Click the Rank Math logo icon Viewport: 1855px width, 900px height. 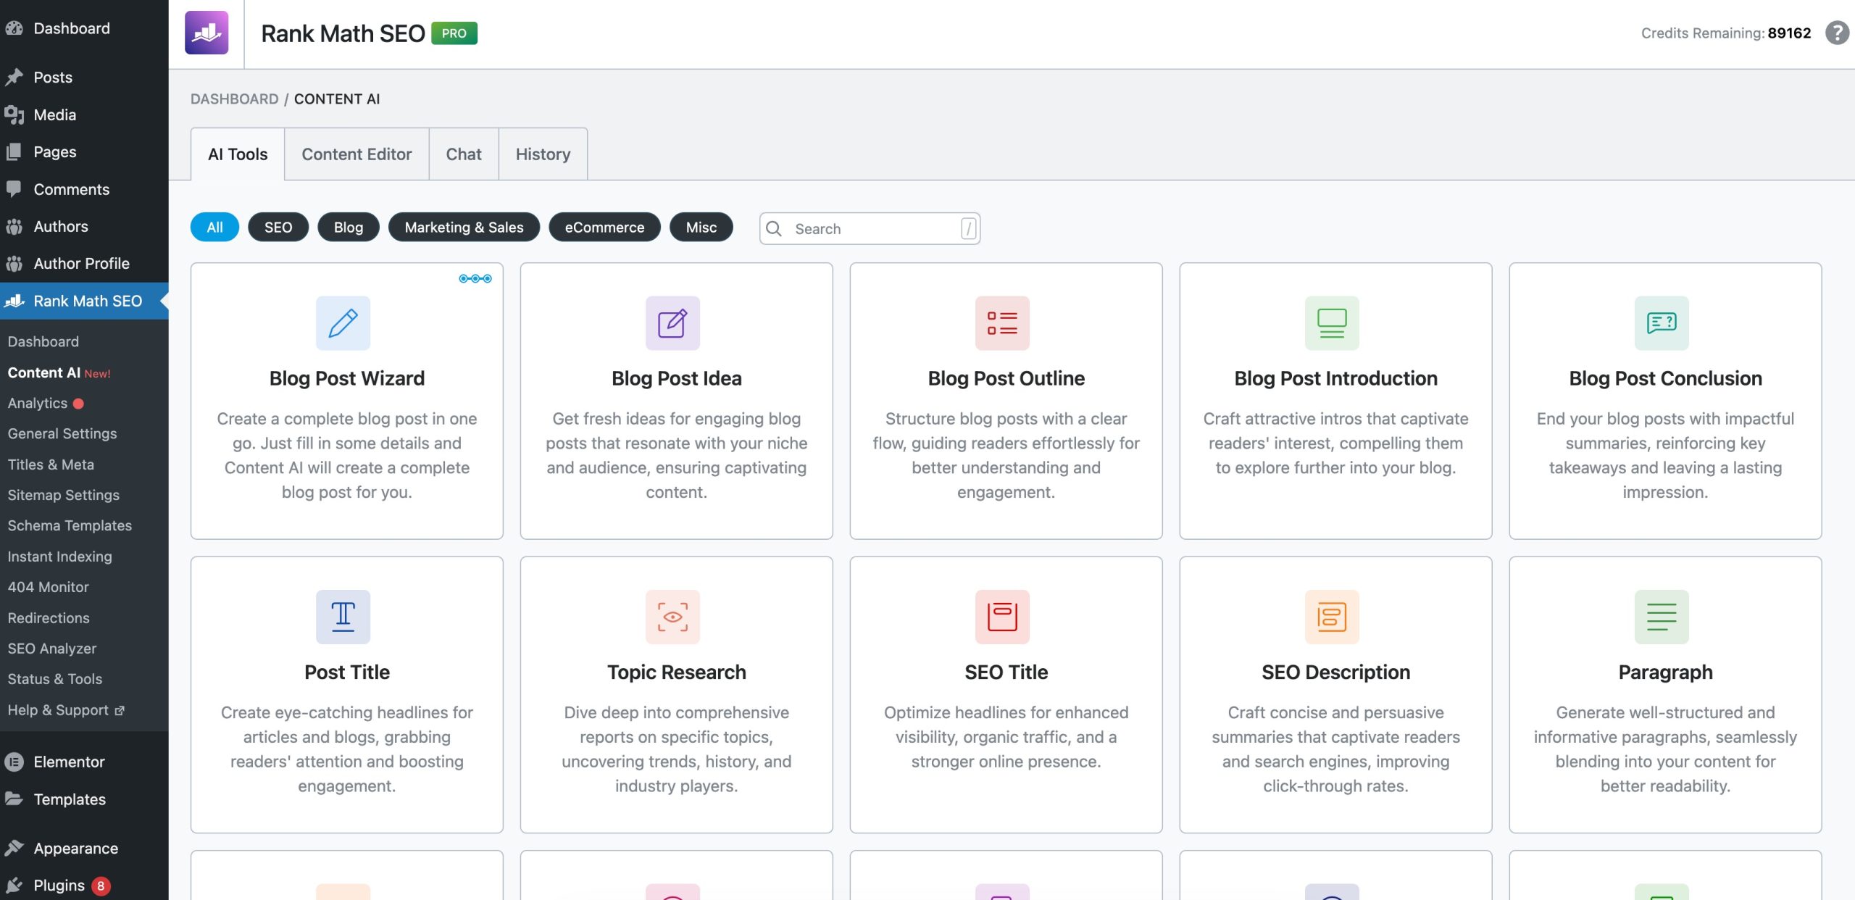[207, 33]
